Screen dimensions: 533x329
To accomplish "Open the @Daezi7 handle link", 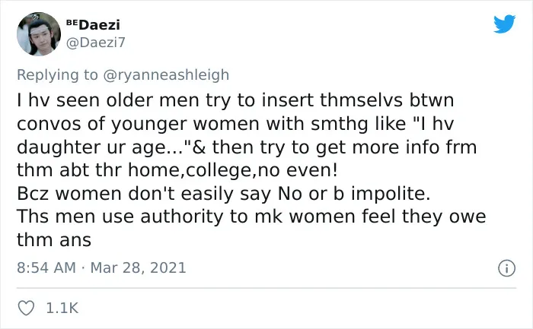I will (95, 43).
